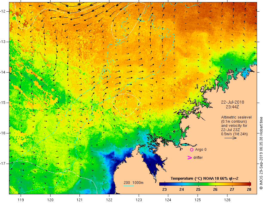Click the '200 1000m' depth contour label

pyautogui.click(x=134, y=183)
